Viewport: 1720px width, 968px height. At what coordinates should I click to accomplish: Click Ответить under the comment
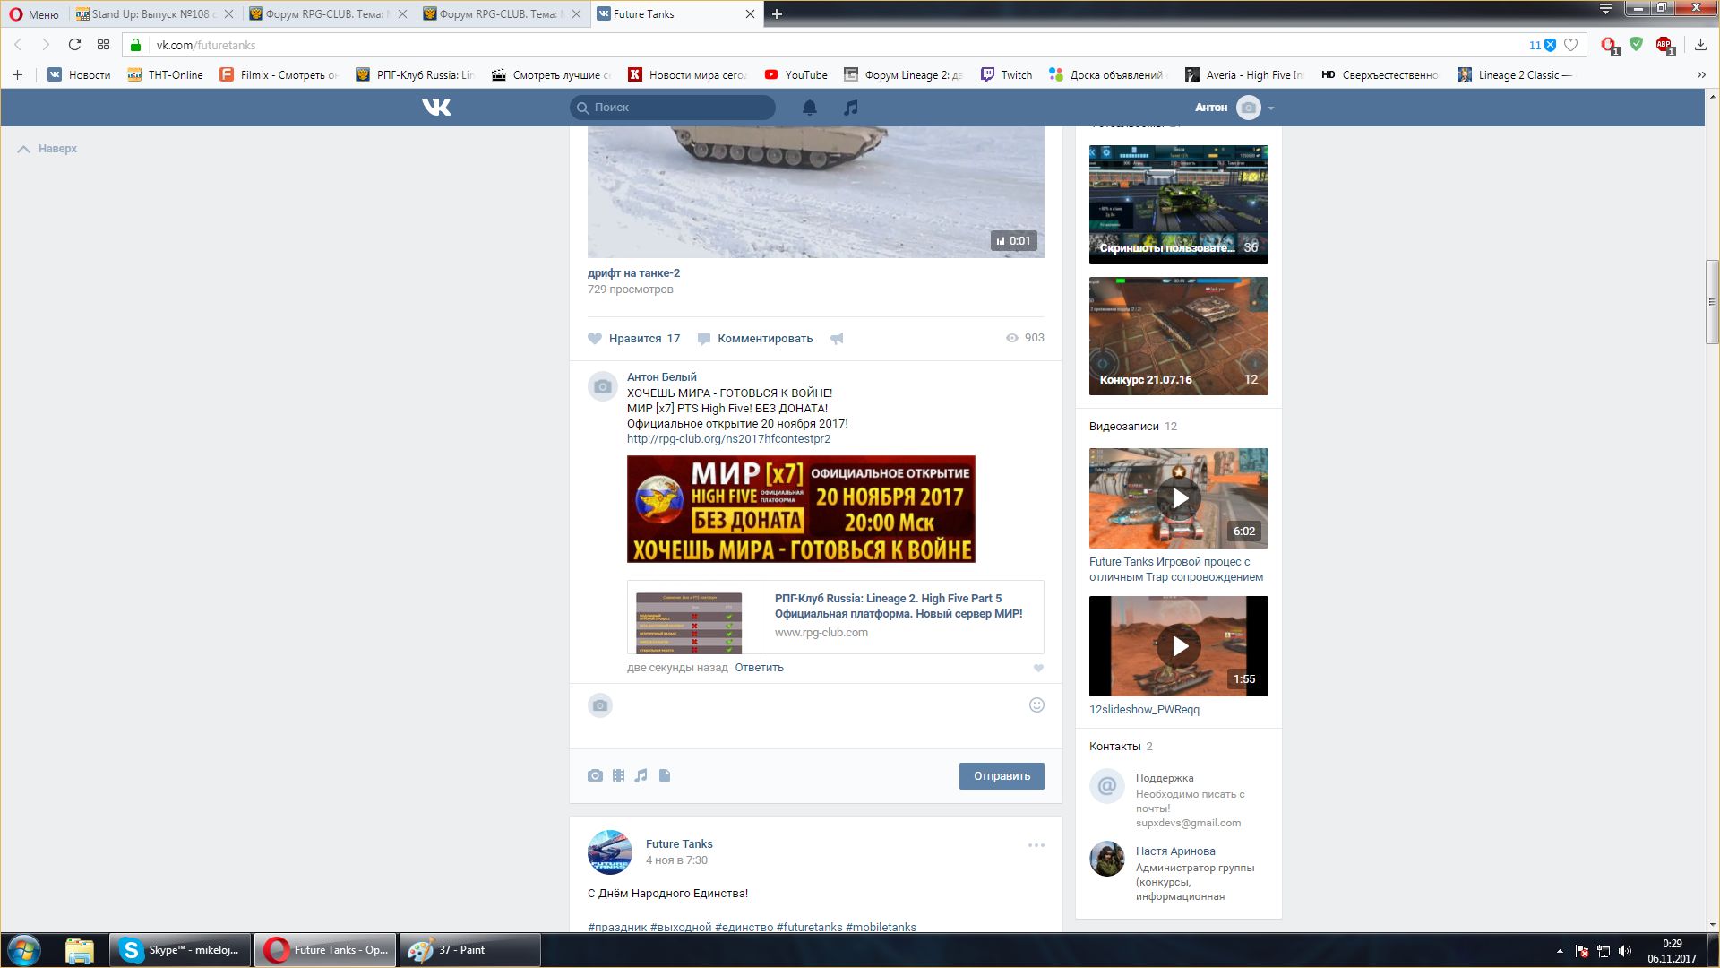coord(759,668)
